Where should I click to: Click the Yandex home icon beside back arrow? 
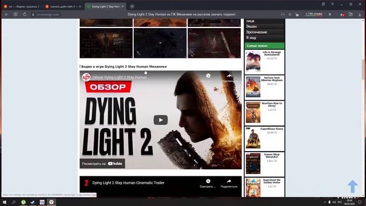point(15,14)
